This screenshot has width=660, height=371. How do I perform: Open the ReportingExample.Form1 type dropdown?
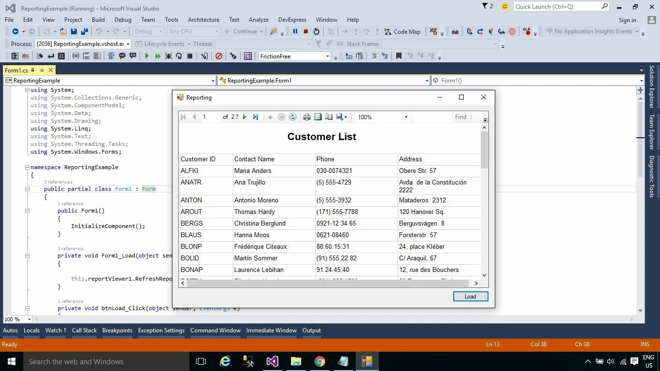click(427, 81)
